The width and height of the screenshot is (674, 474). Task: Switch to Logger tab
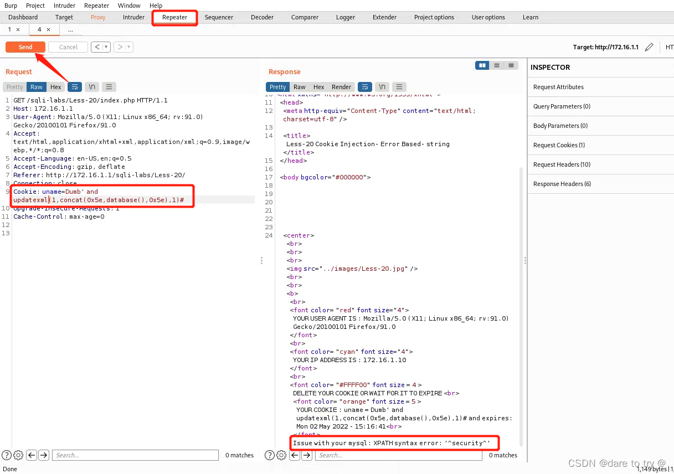tap(346, 17)
